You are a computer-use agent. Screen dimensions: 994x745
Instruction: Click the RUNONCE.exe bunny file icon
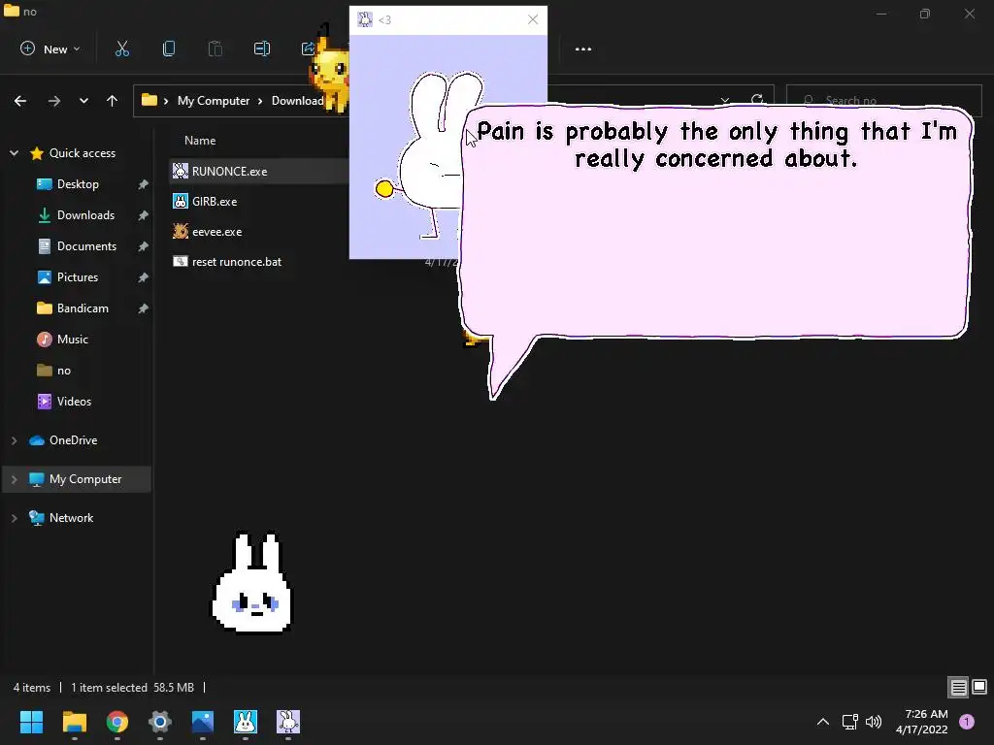(x=181, y=171)
